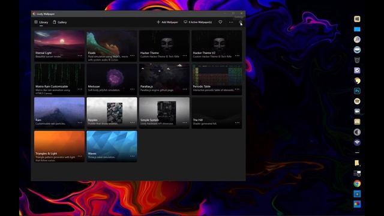
Task: Open Lively Wallpaper settings gear icon
Action: (241, 22)
